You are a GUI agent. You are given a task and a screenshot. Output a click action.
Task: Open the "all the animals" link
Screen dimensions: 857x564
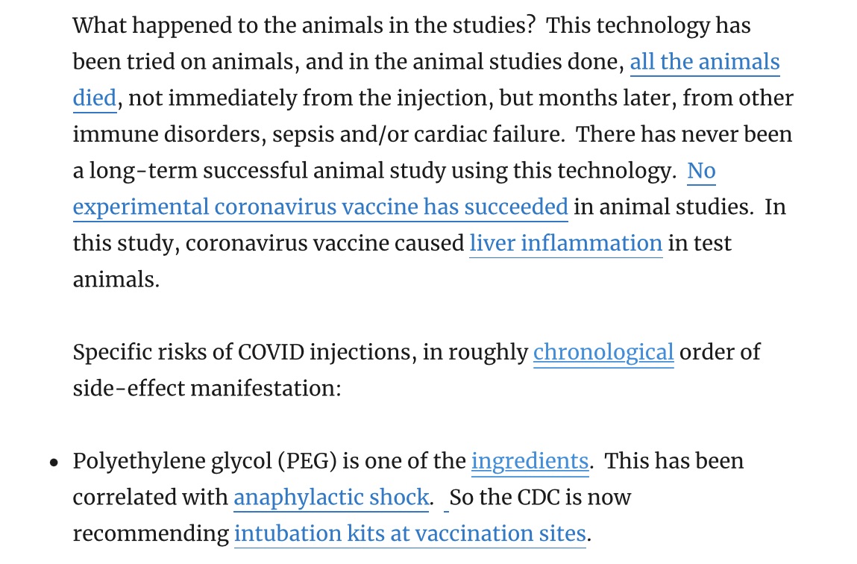point(705,62)
